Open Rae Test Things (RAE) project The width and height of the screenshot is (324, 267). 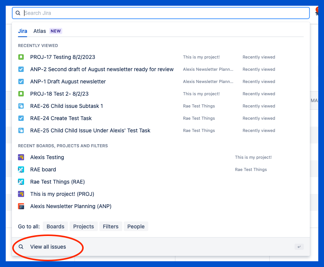(x=57, y=182)
